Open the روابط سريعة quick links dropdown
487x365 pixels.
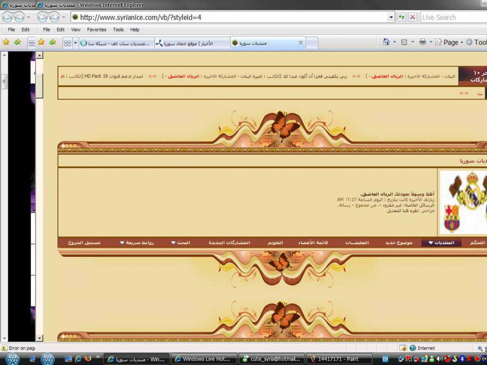(136, 243)
